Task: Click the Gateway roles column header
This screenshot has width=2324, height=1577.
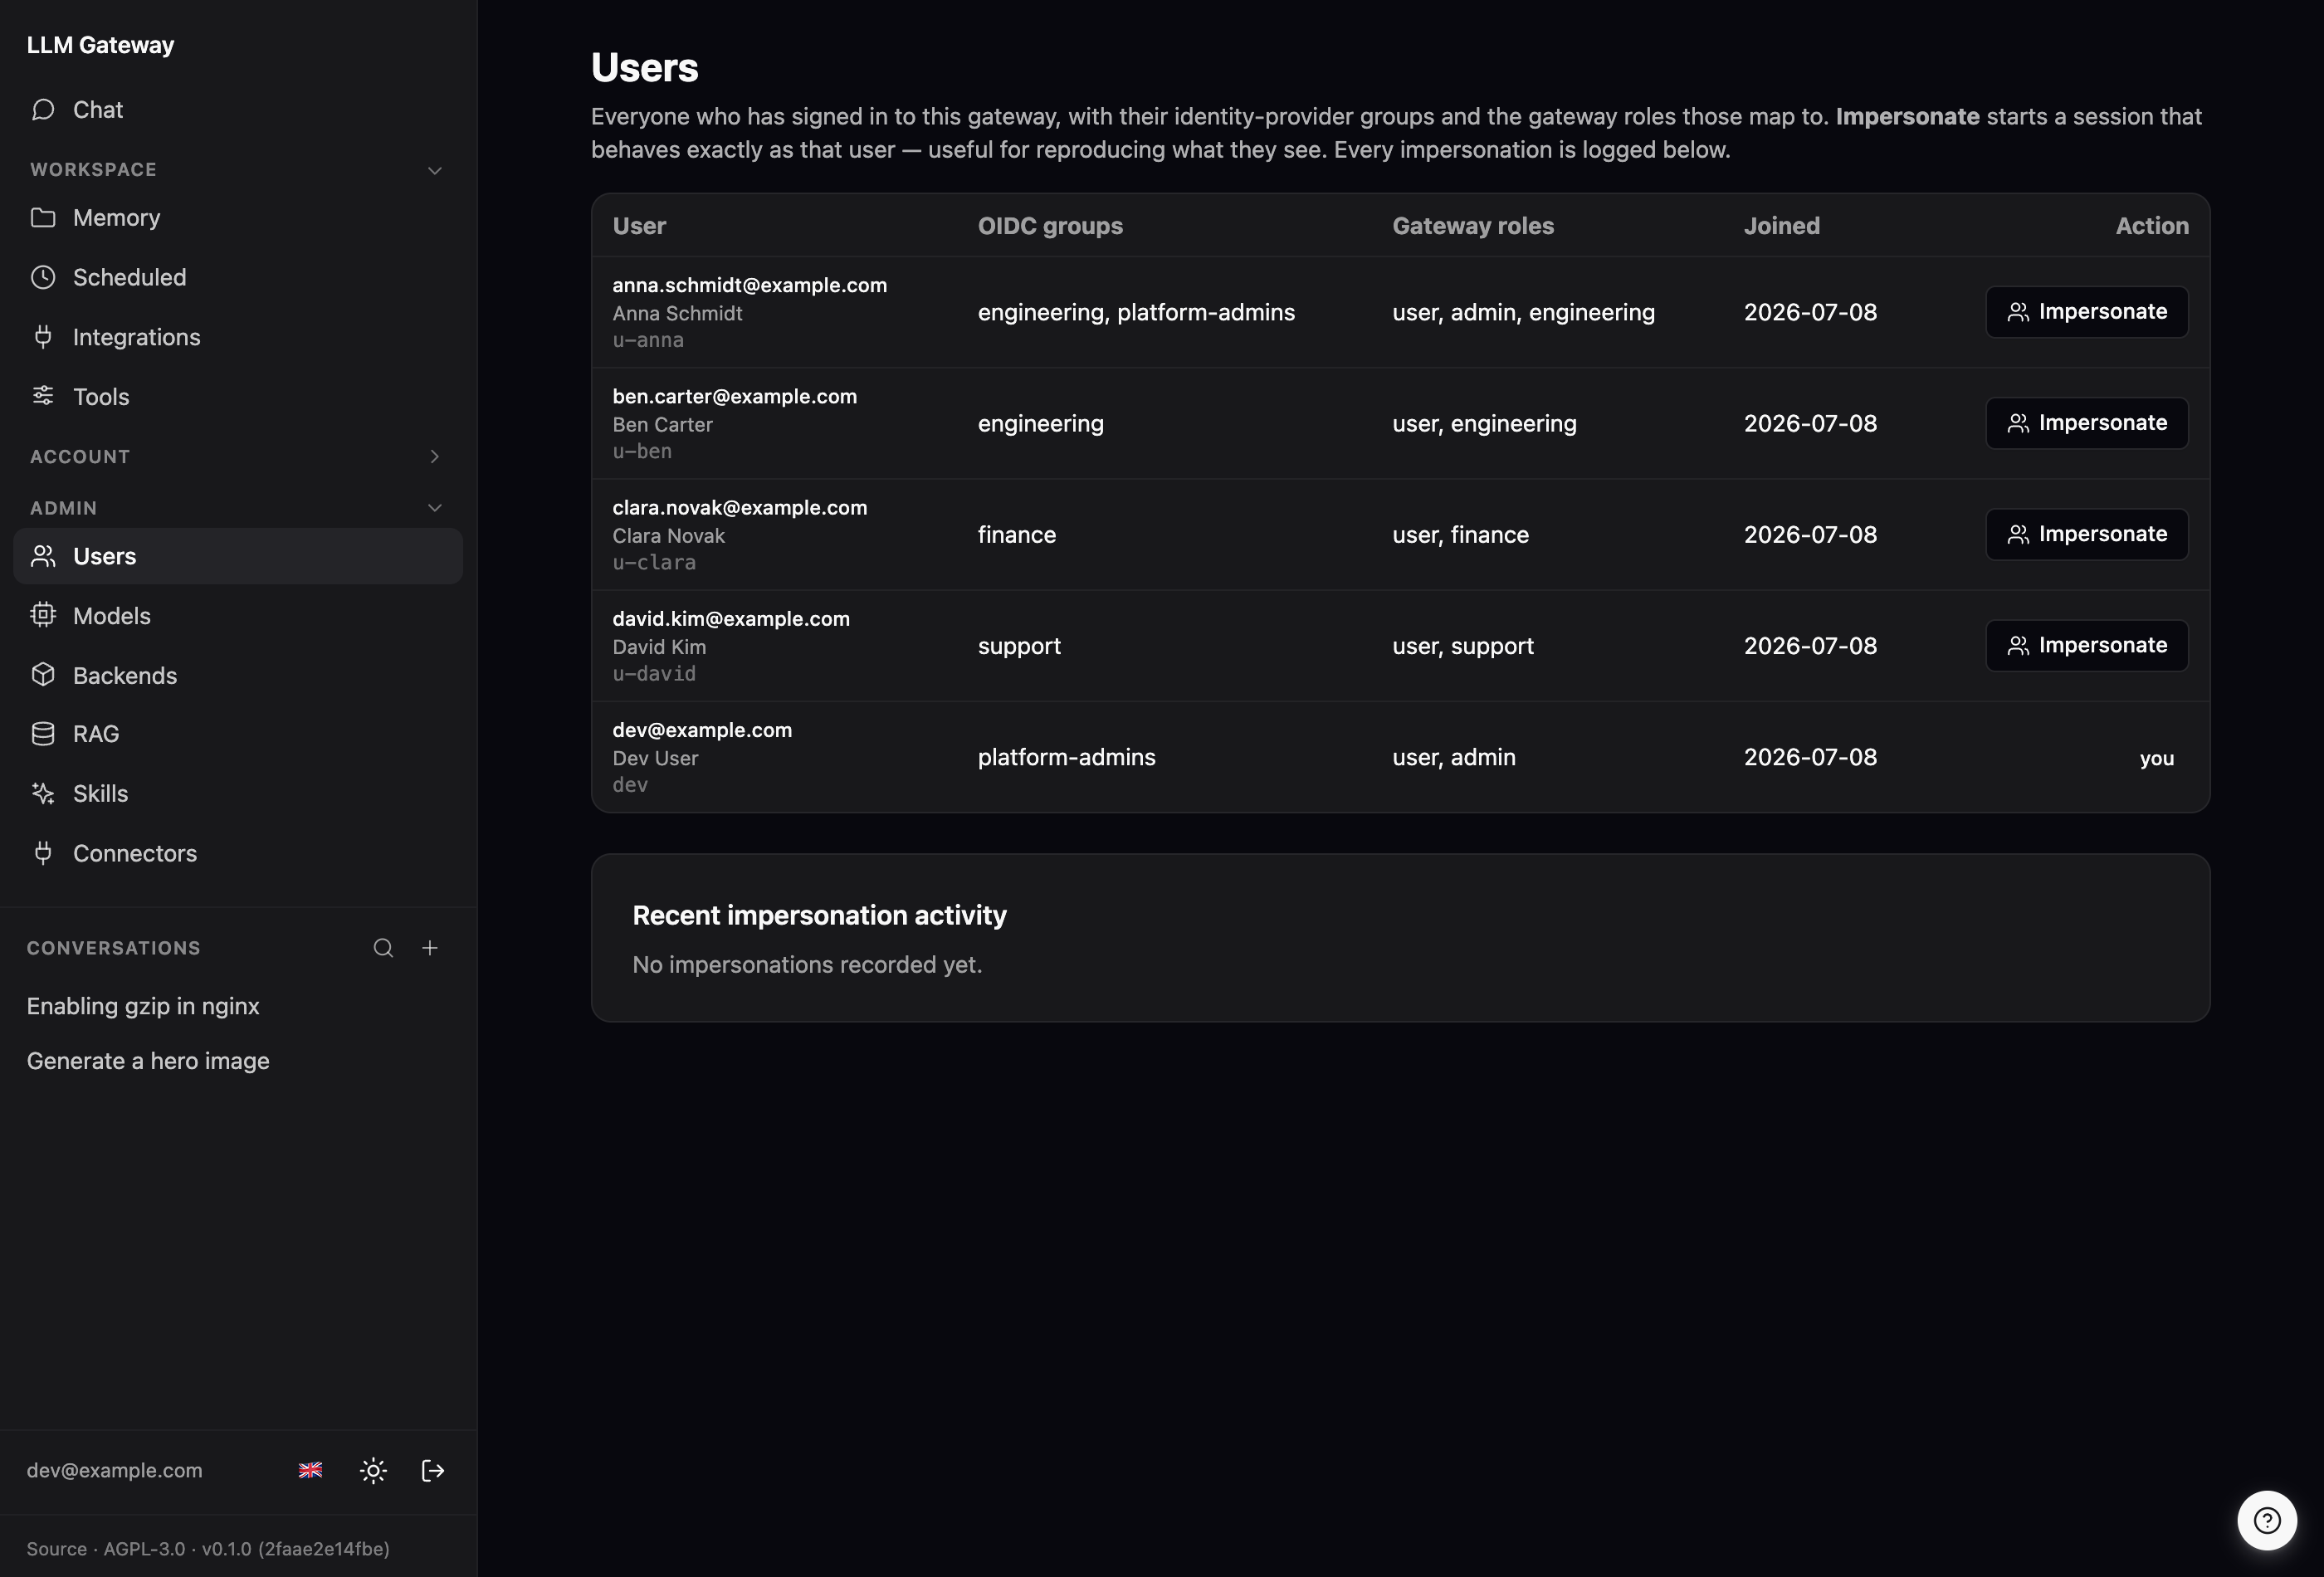Action: [x=1472, y=226]
